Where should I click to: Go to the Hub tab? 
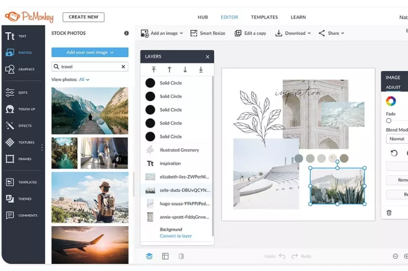click(202, 17)
